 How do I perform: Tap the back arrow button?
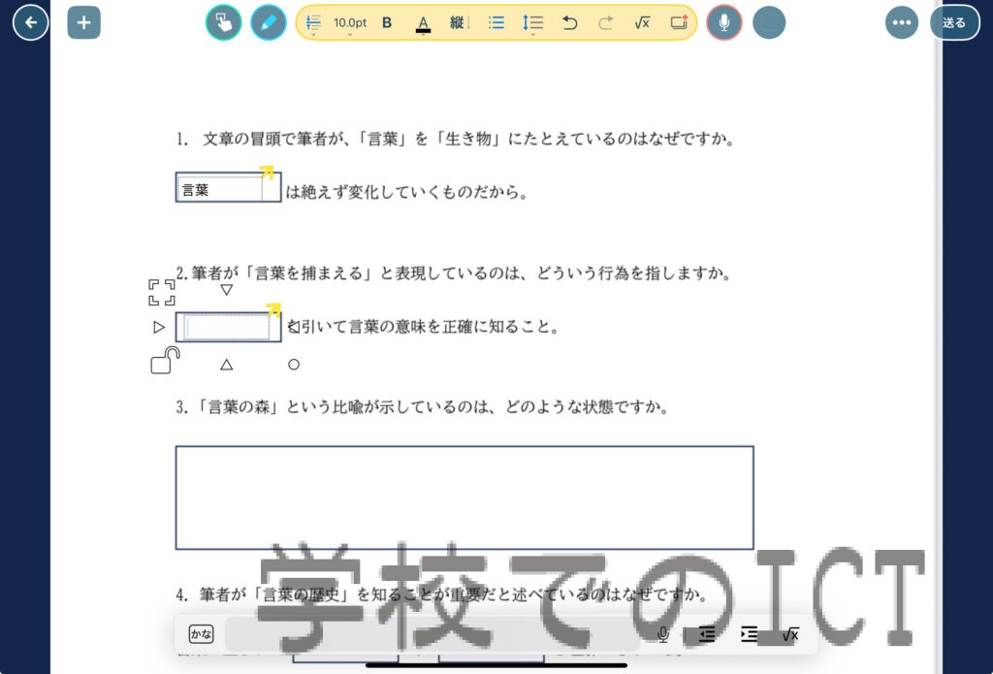[31, 22]
